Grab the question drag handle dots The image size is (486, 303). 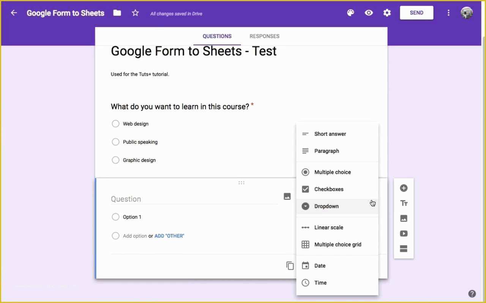[241, 183]
